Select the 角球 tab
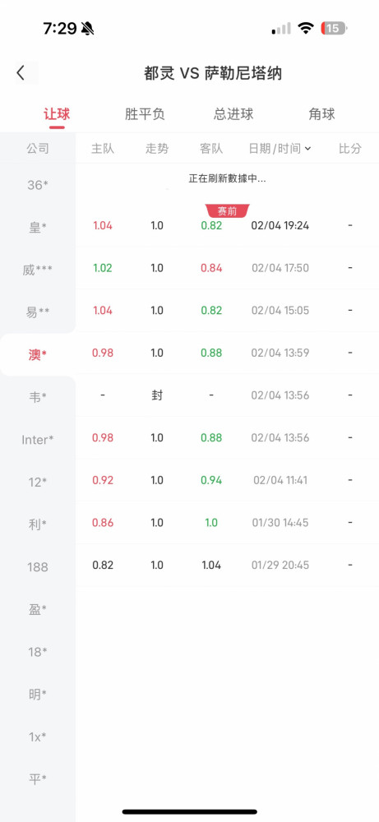Image resolution: width=379 pixels, height=822 pixels. 321,114
